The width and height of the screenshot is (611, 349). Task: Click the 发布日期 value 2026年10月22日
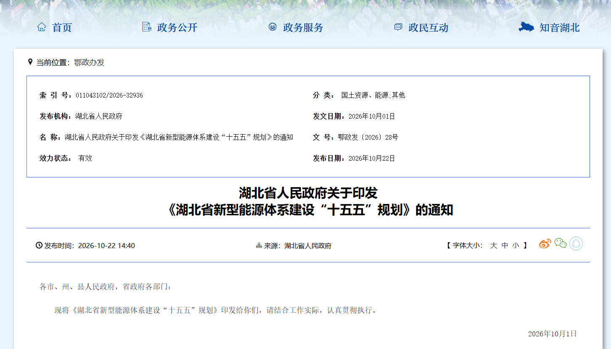click(x=372, y=159)
